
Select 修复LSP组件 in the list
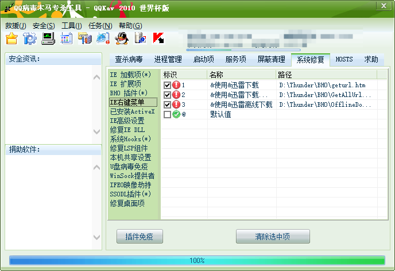click(x=129, y=148)
